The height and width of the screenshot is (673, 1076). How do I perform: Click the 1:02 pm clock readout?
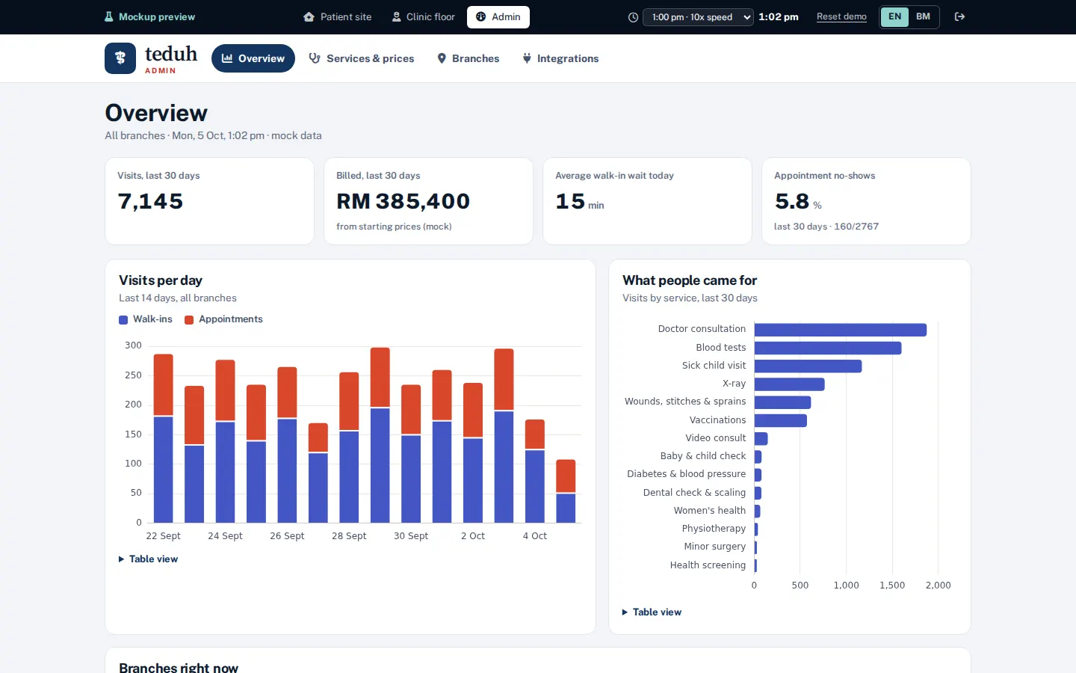[x=779, y=16]
